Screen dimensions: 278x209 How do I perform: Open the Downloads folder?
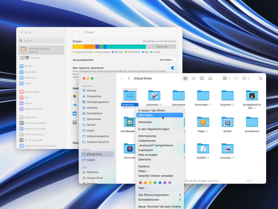[203, 95]
